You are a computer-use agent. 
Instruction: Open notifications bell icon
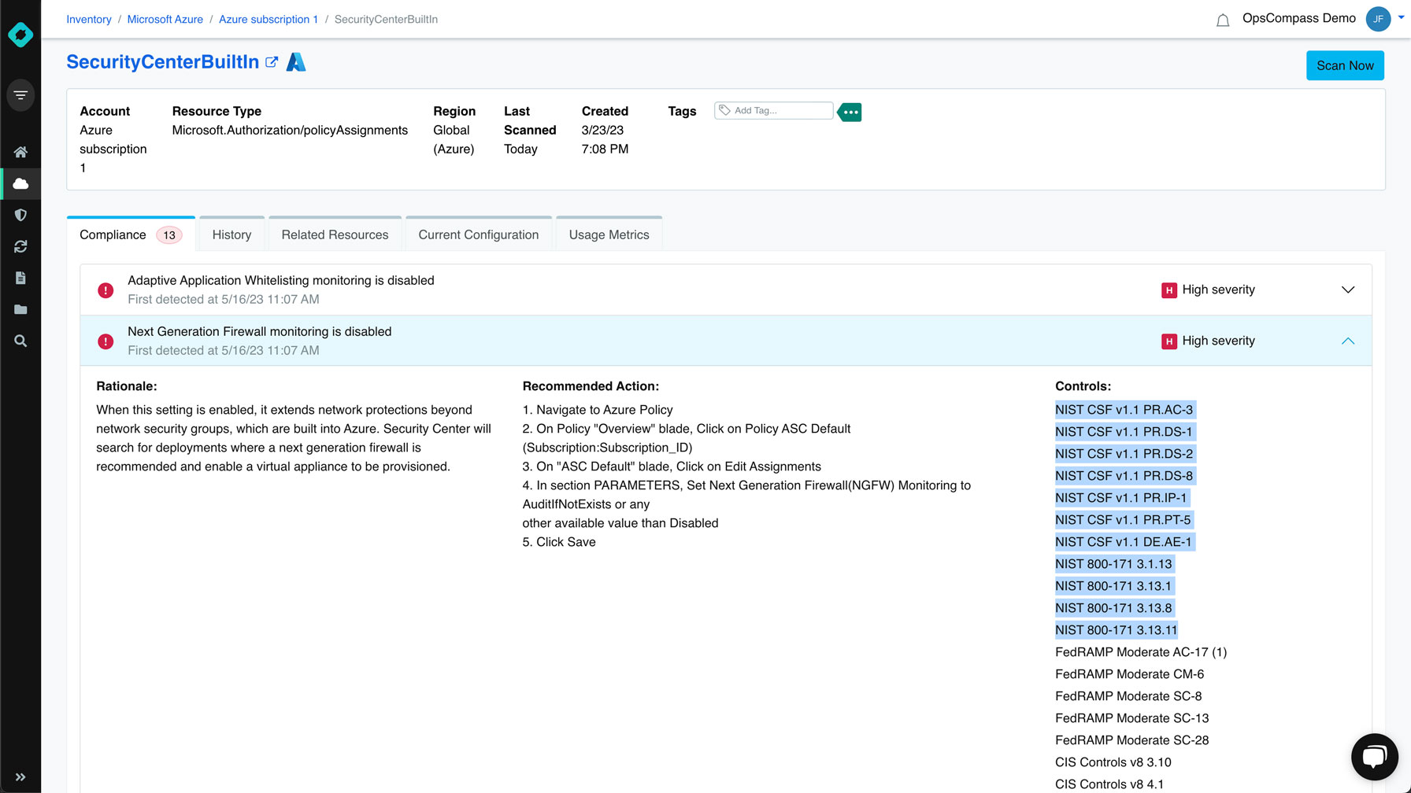1223,20
